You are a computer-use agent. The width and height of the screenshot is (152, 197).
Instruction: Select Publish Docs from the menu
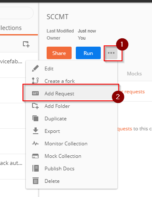[72, 169]
